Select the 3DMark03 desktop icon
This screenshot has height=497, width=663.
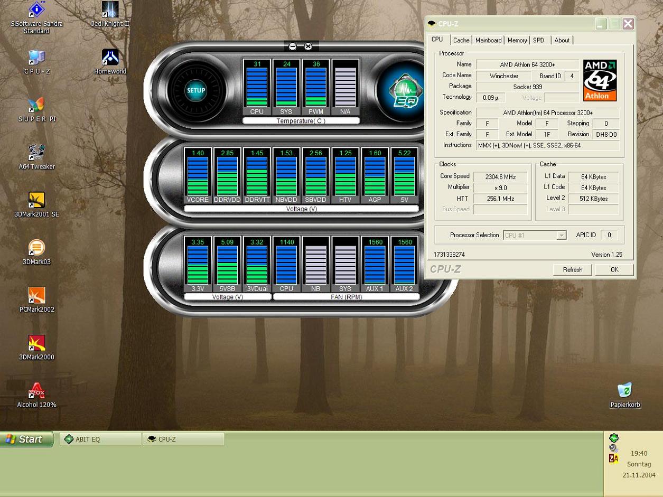[36, 248]
